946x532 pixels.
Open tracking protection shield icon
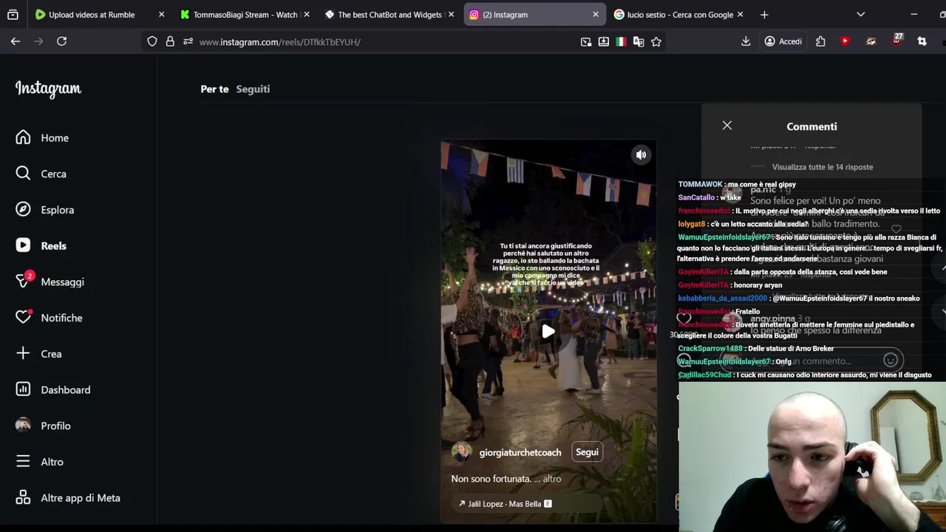152,42
